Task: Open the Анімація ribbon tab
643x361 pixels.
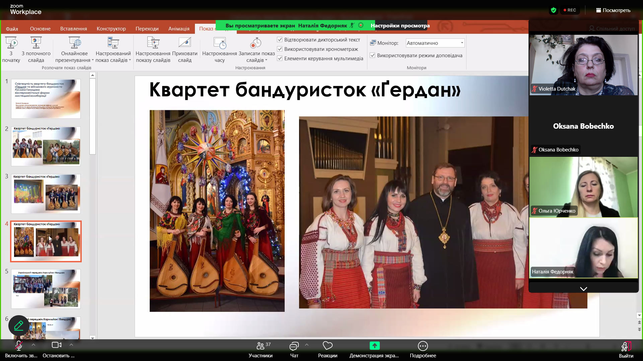Action: [x=179, y=29]
